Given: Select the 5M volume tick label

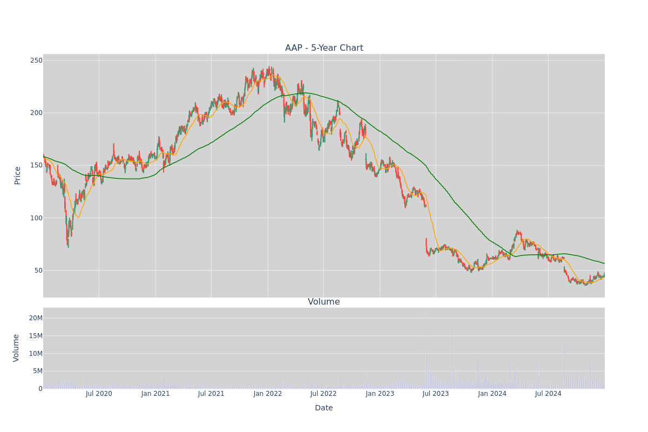Looking at the screenshot, I should click(38, 371).
